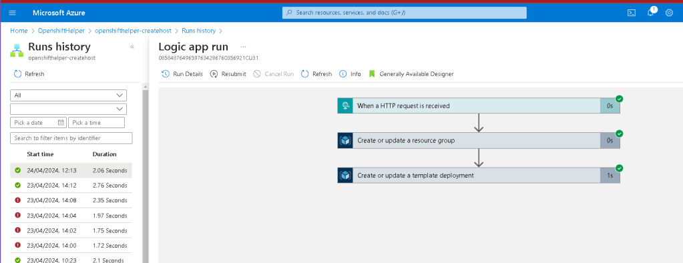683x263 pixels.
Task: Click success status icon of 24/04/2024, 12:13 run
Action: (x=18, y=170)
